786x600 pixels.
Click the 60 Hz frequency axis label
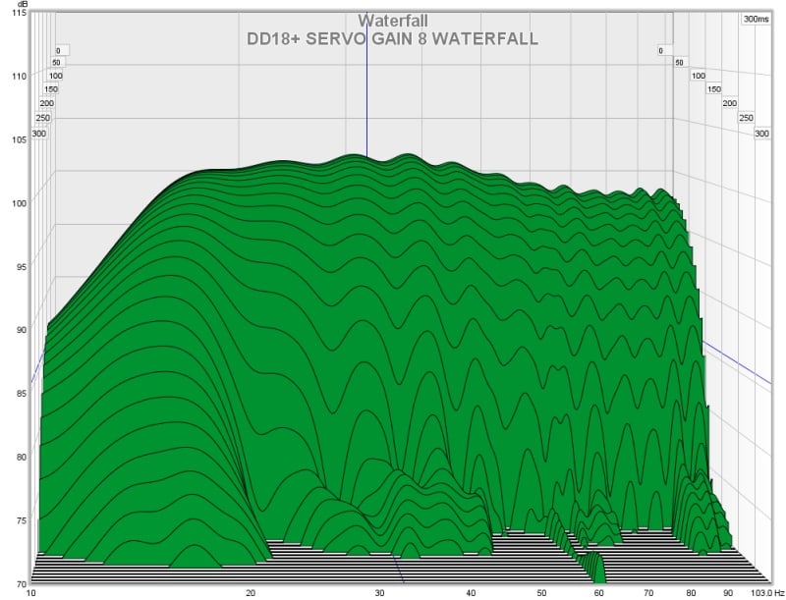coord(598,593)
